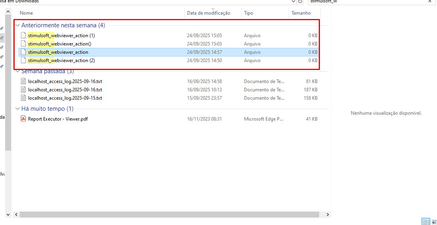Click the navigation pane scroll-down arrow
Viewport: 437px width, 225px height.
point(8,214)
